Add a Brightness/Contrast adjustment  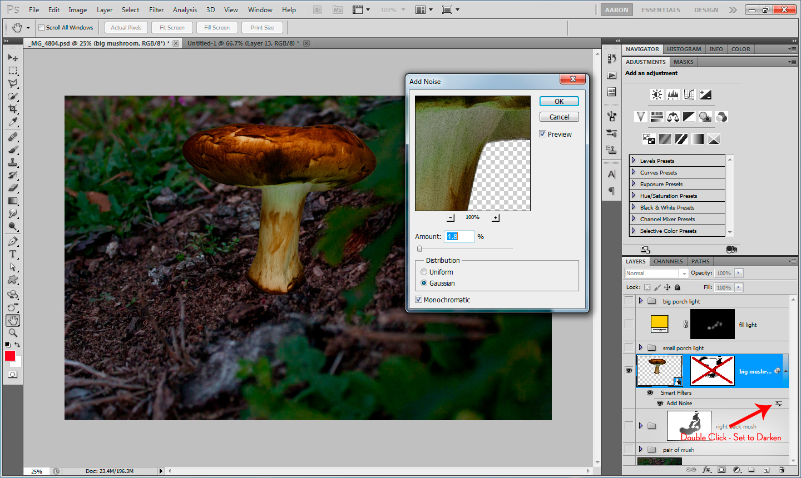point(657,94)
